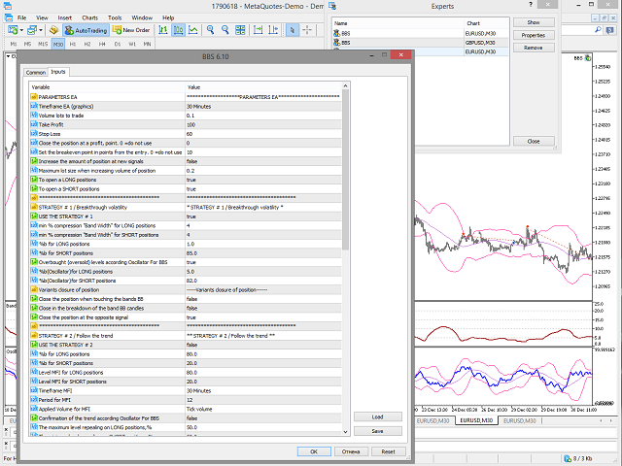This screenshot has width=622, height=466.
Task: Click Properties in Experts window
Action: click(x=534, y=34)
